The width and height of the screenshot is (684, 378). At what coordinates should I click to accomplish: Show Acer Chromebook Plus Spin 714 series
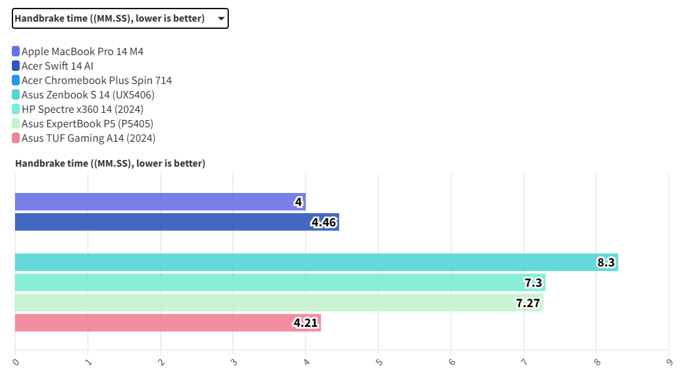96,80
